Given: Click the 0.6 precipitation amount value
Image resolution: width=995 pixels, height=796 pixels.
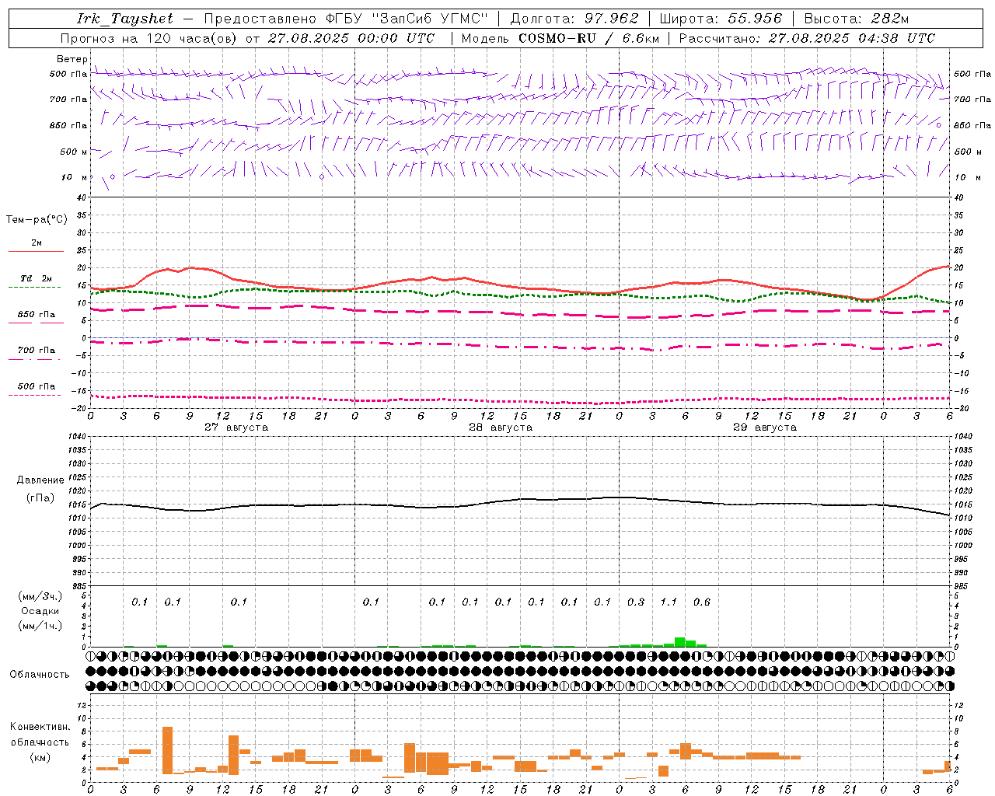Looking at the screenshot, I should coord(702,602).
